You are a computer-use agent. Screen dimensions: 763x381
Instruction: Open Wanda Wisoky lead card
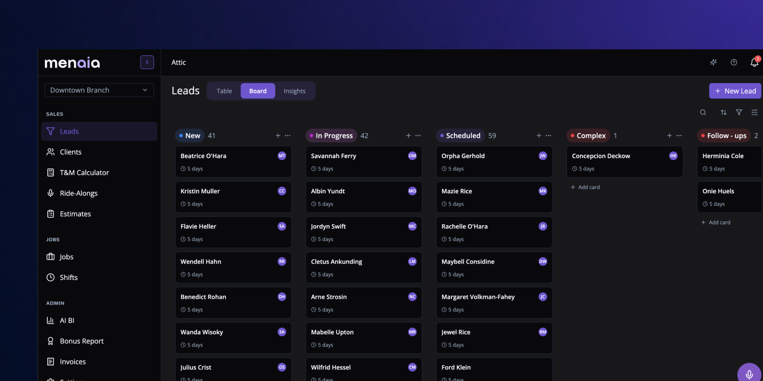tap(233, 338)
